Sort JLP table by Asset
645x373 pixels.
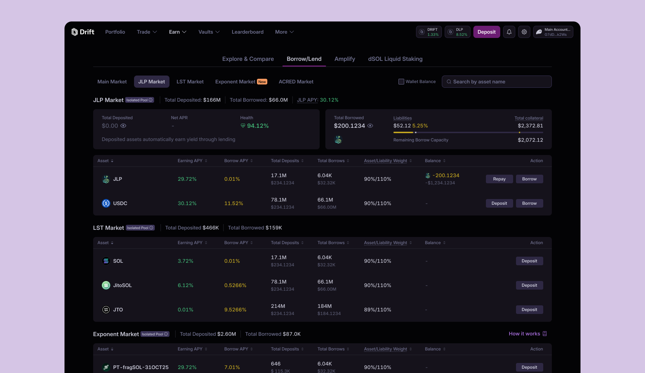(x=105, y=161)
